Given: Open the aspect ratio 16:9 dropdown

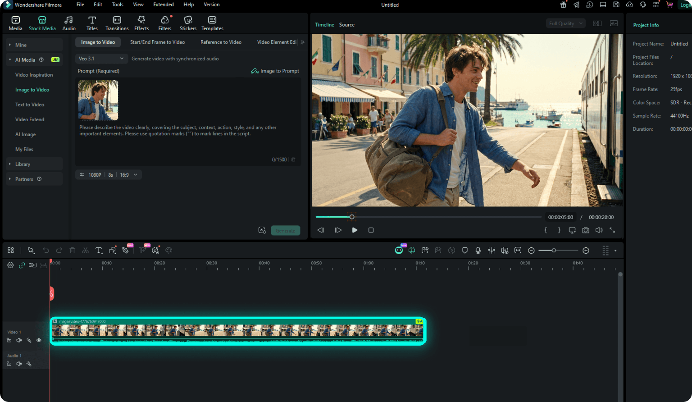Looking at the screenshot, I should click(128, 174).
